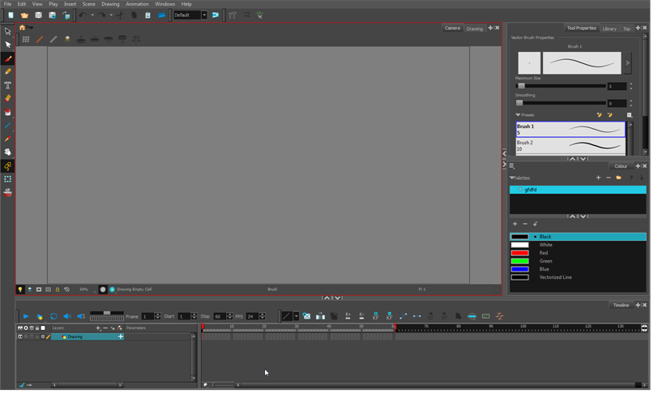This screenshot has width=654, height=394.
Task: Choose the Red colour swatch
Action: [x=519, y=253]
